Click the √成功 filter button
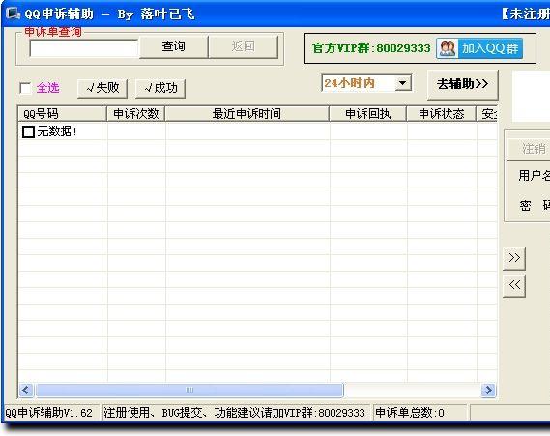This screenshot has height=436, width=550. pyautogui.click(x=160, y=88)
